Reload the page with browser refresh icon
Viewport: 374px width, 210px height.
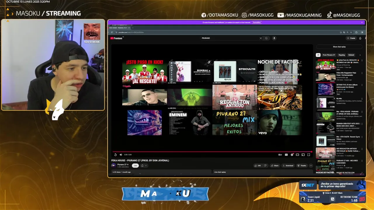tap(112, 32)
